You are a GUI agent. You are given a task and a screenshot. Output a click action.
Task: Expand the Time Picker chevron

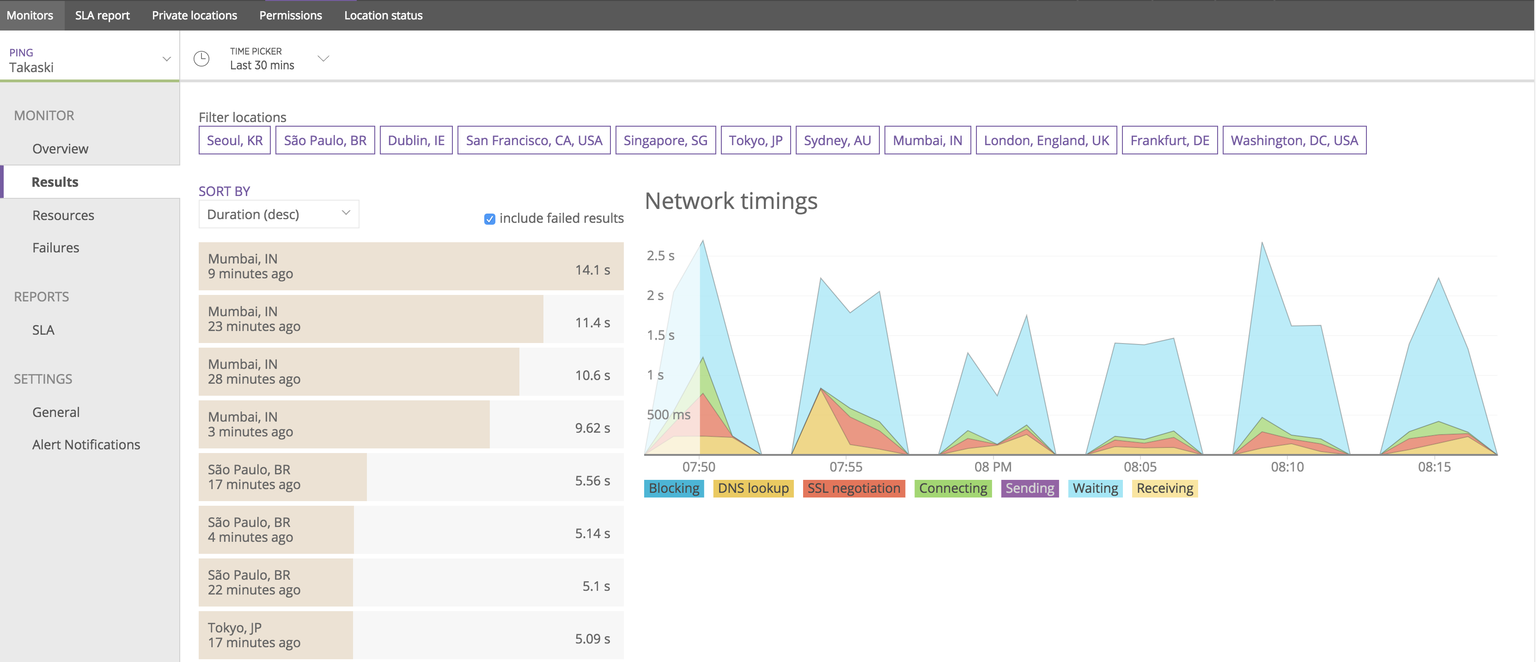pos(323,58)
